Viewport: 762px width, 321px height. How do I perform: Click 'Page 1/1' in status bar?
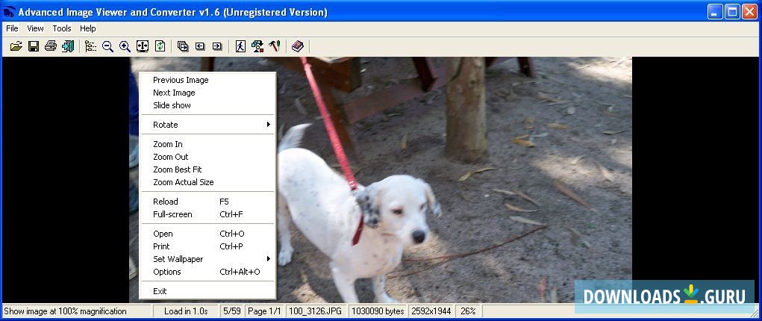click(264, 311)
